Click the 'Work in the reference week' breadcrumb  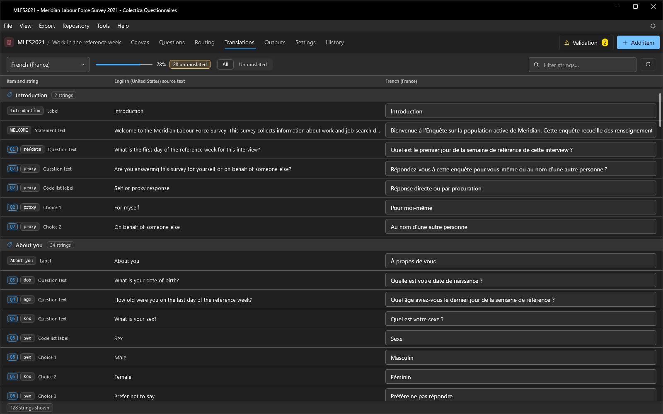(x=87, y=42)
